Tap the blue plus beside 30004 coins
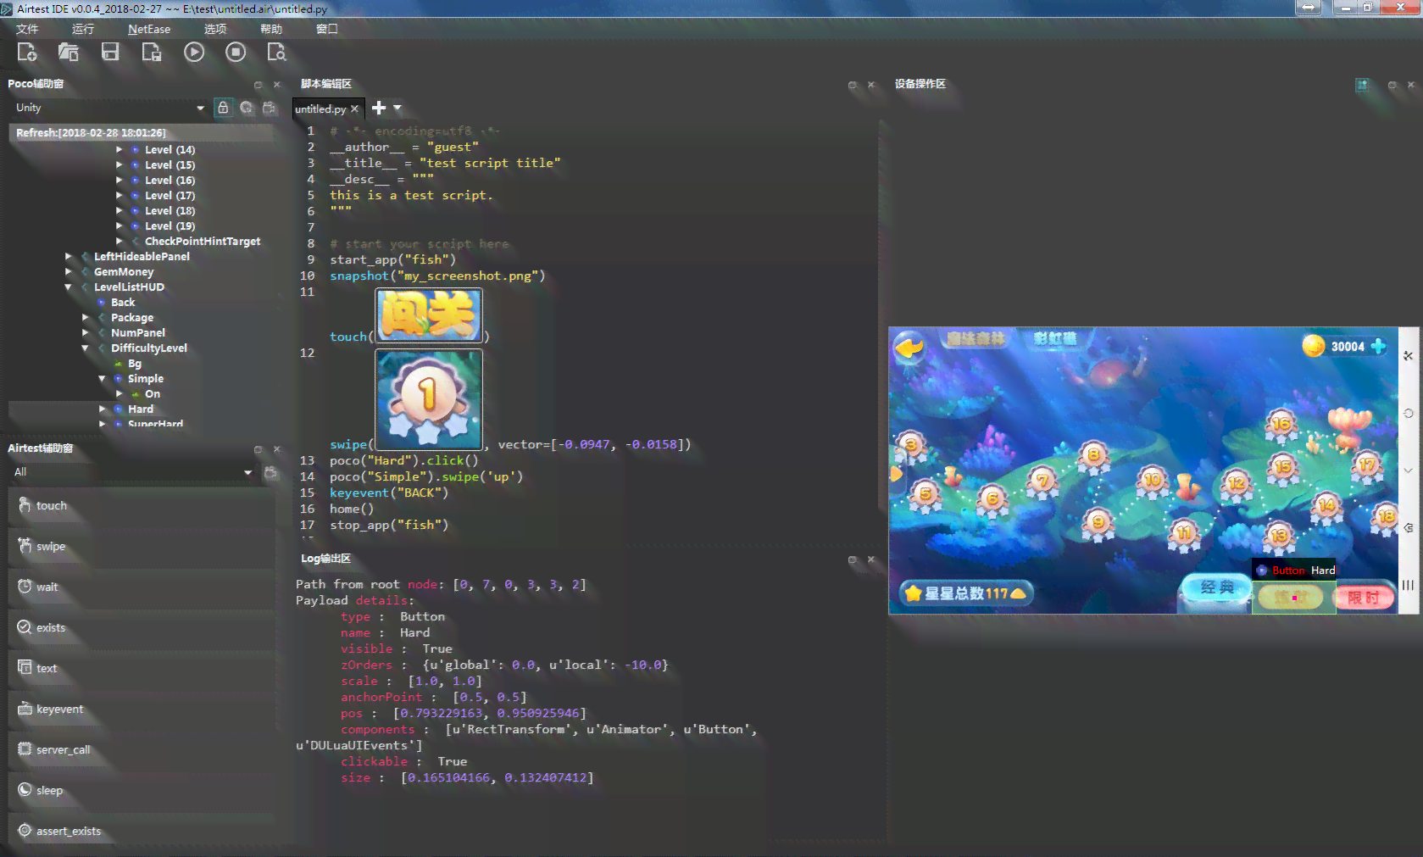This screenshot has width=1423, height=857. tap(1379, 346)
